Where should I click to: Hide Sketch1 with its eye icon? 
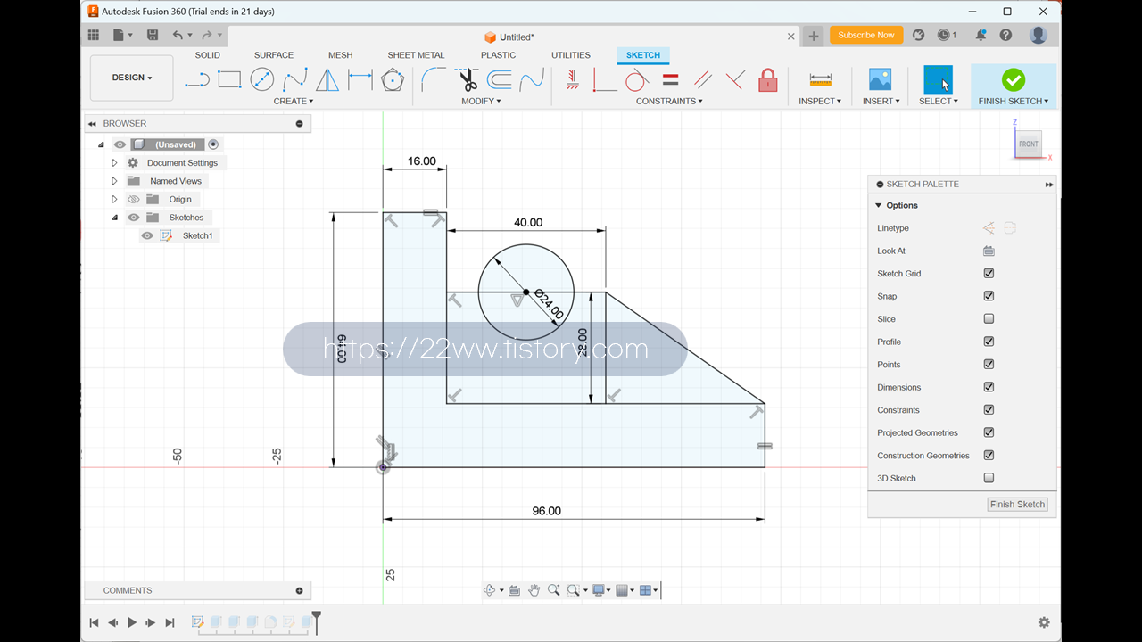(x=147, y=235)
